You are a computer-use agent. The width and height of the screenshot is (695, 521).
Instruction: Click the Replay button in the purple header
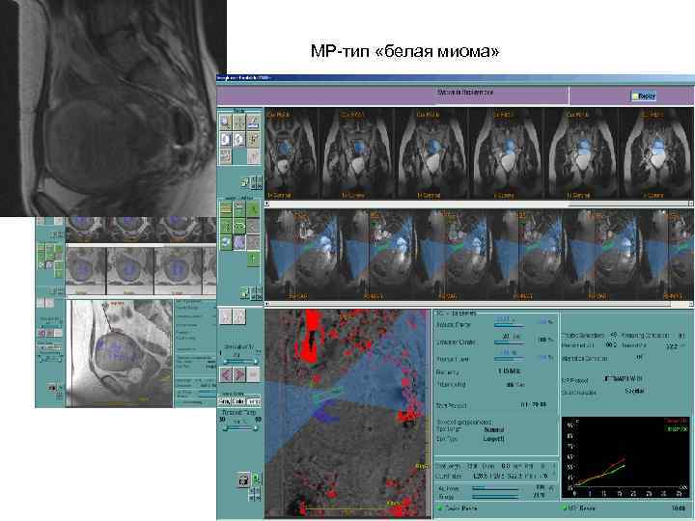pos(644,96)
